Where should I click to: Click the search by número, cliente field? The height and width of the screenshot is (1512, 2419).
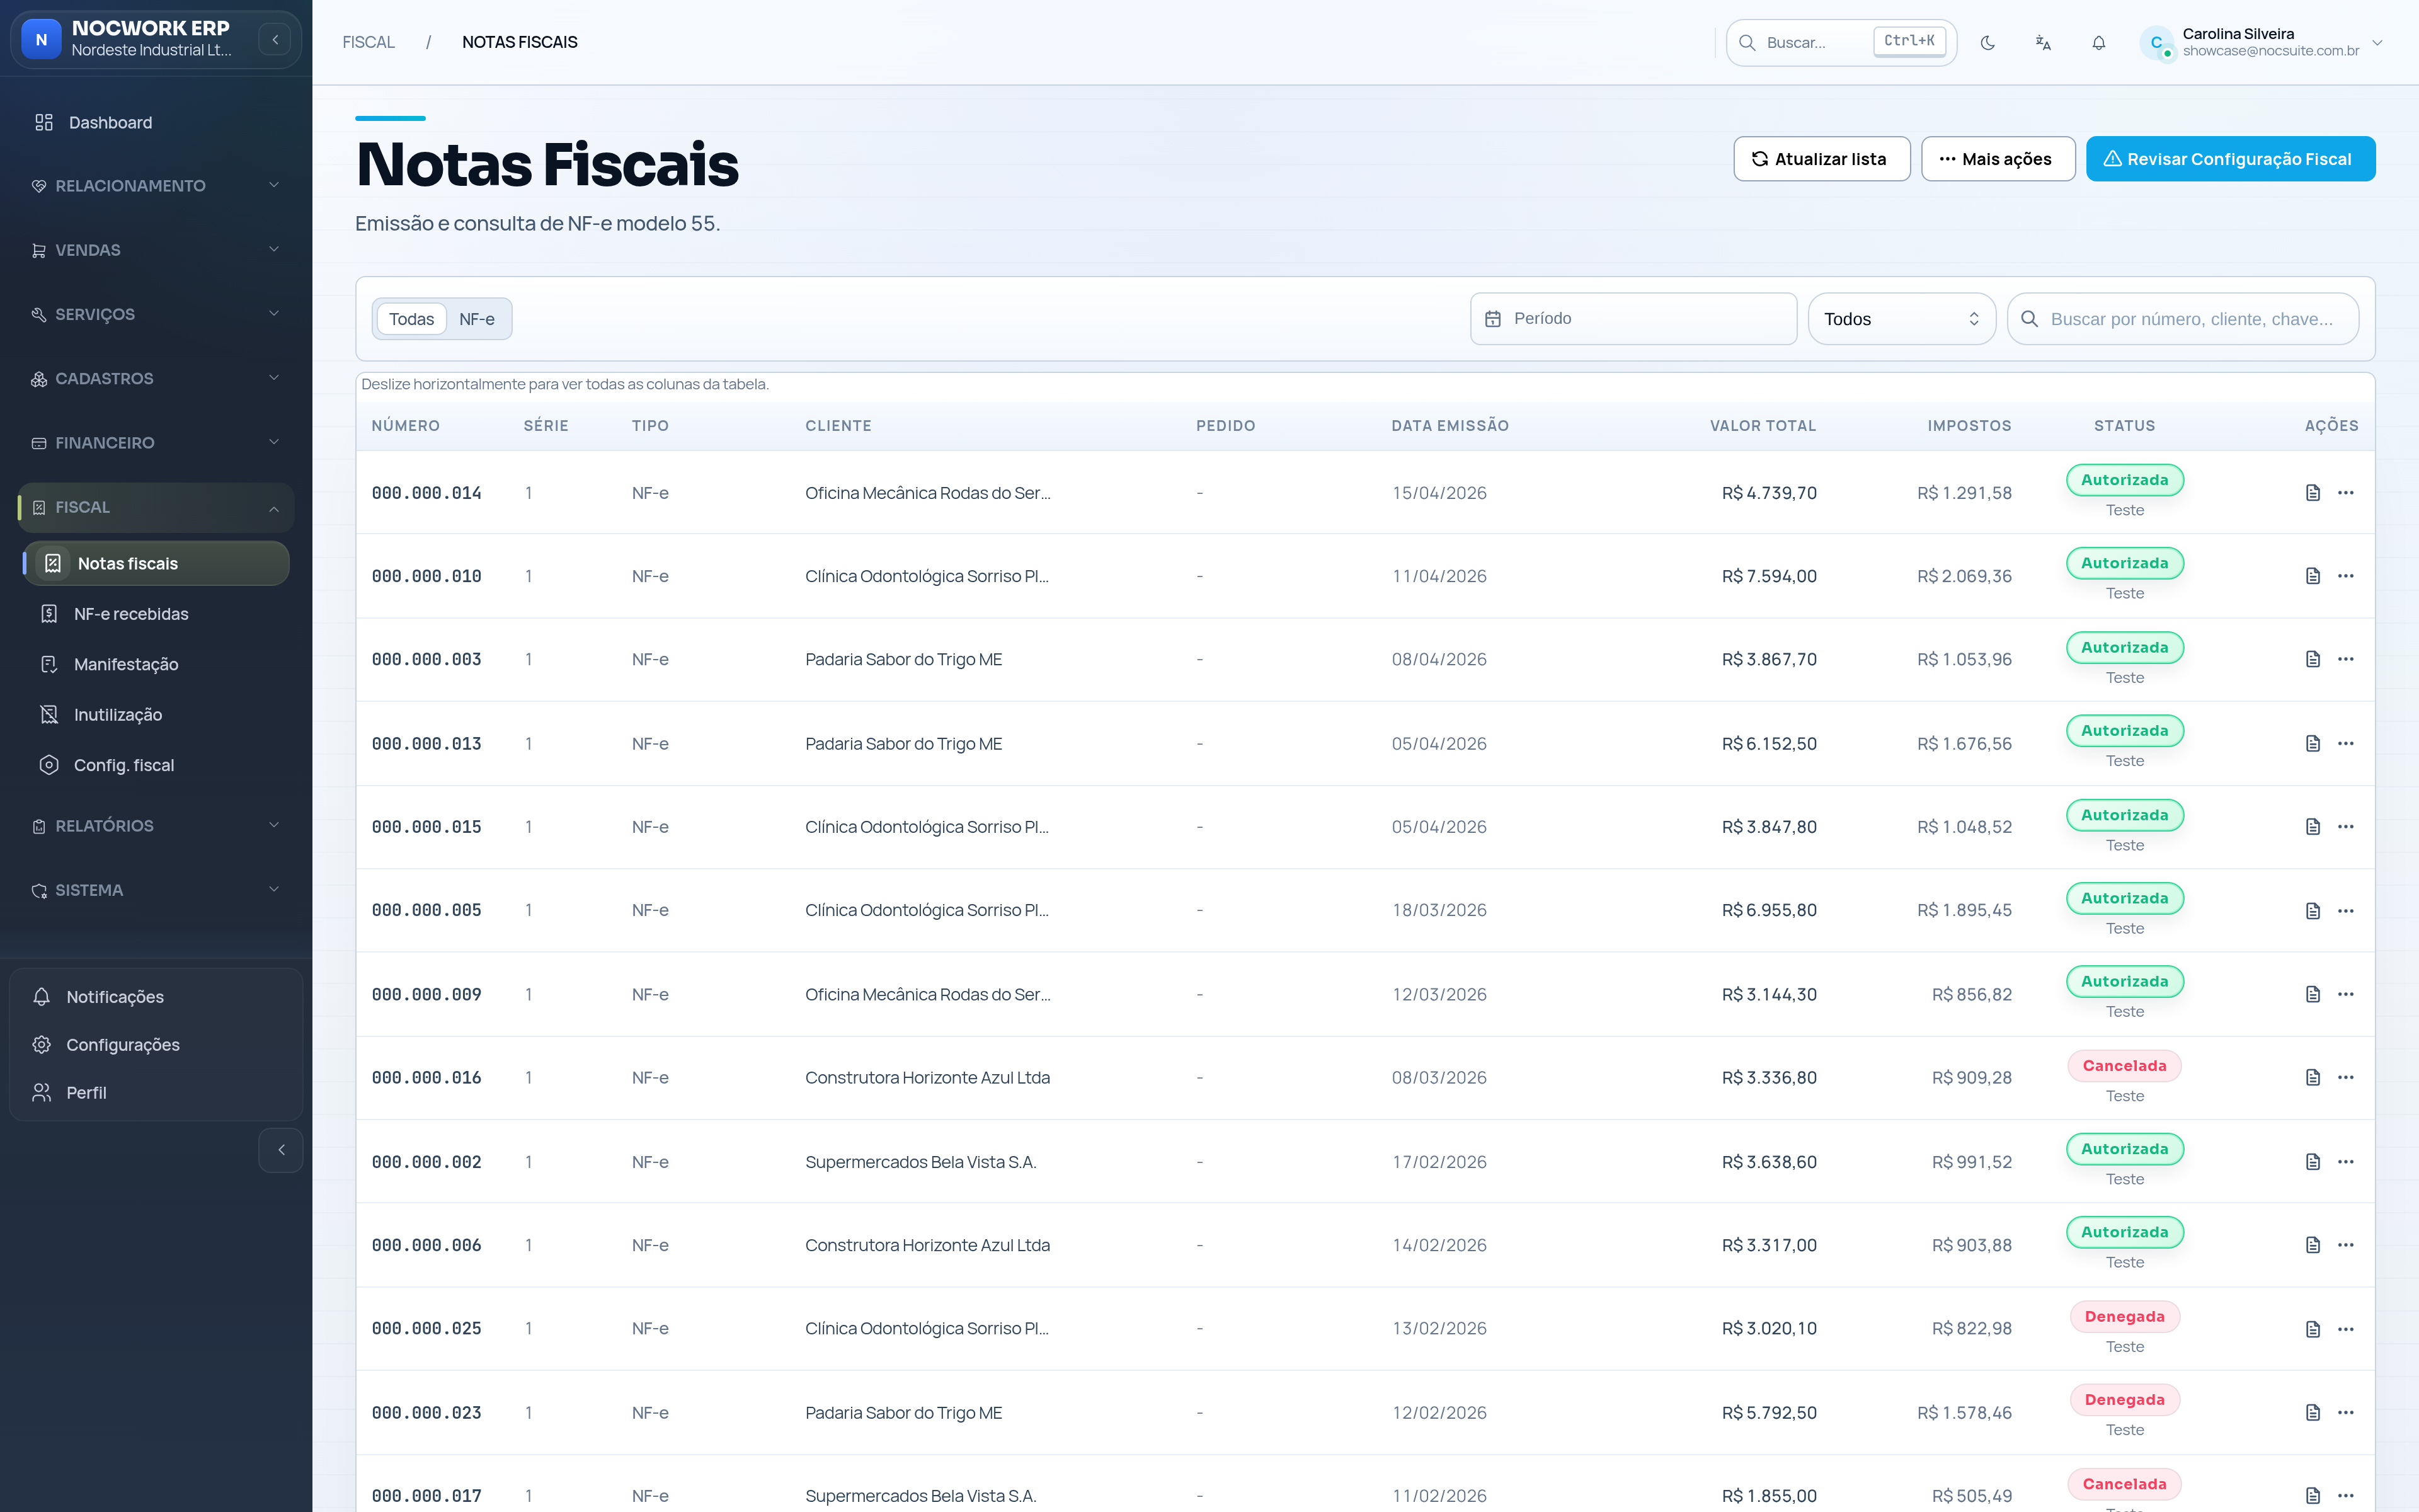click(x=2183, y=319)
